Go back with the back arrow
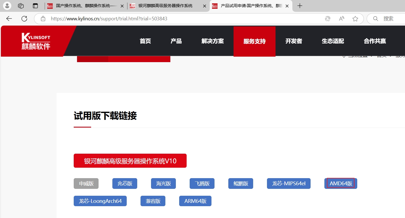405x218 pixels. 9,19
